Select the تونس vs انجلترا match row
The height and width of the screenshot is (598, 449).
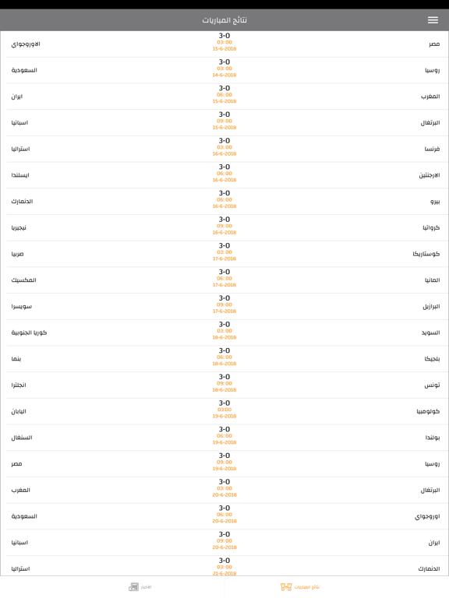point(224,385)
